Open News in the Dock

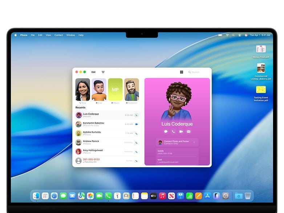(x=171, y=196)
